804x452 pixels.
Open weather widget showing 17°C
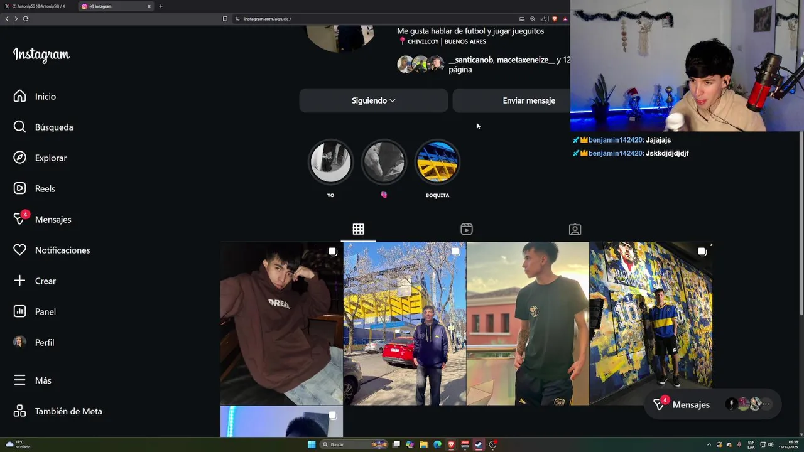click(18, 444)
